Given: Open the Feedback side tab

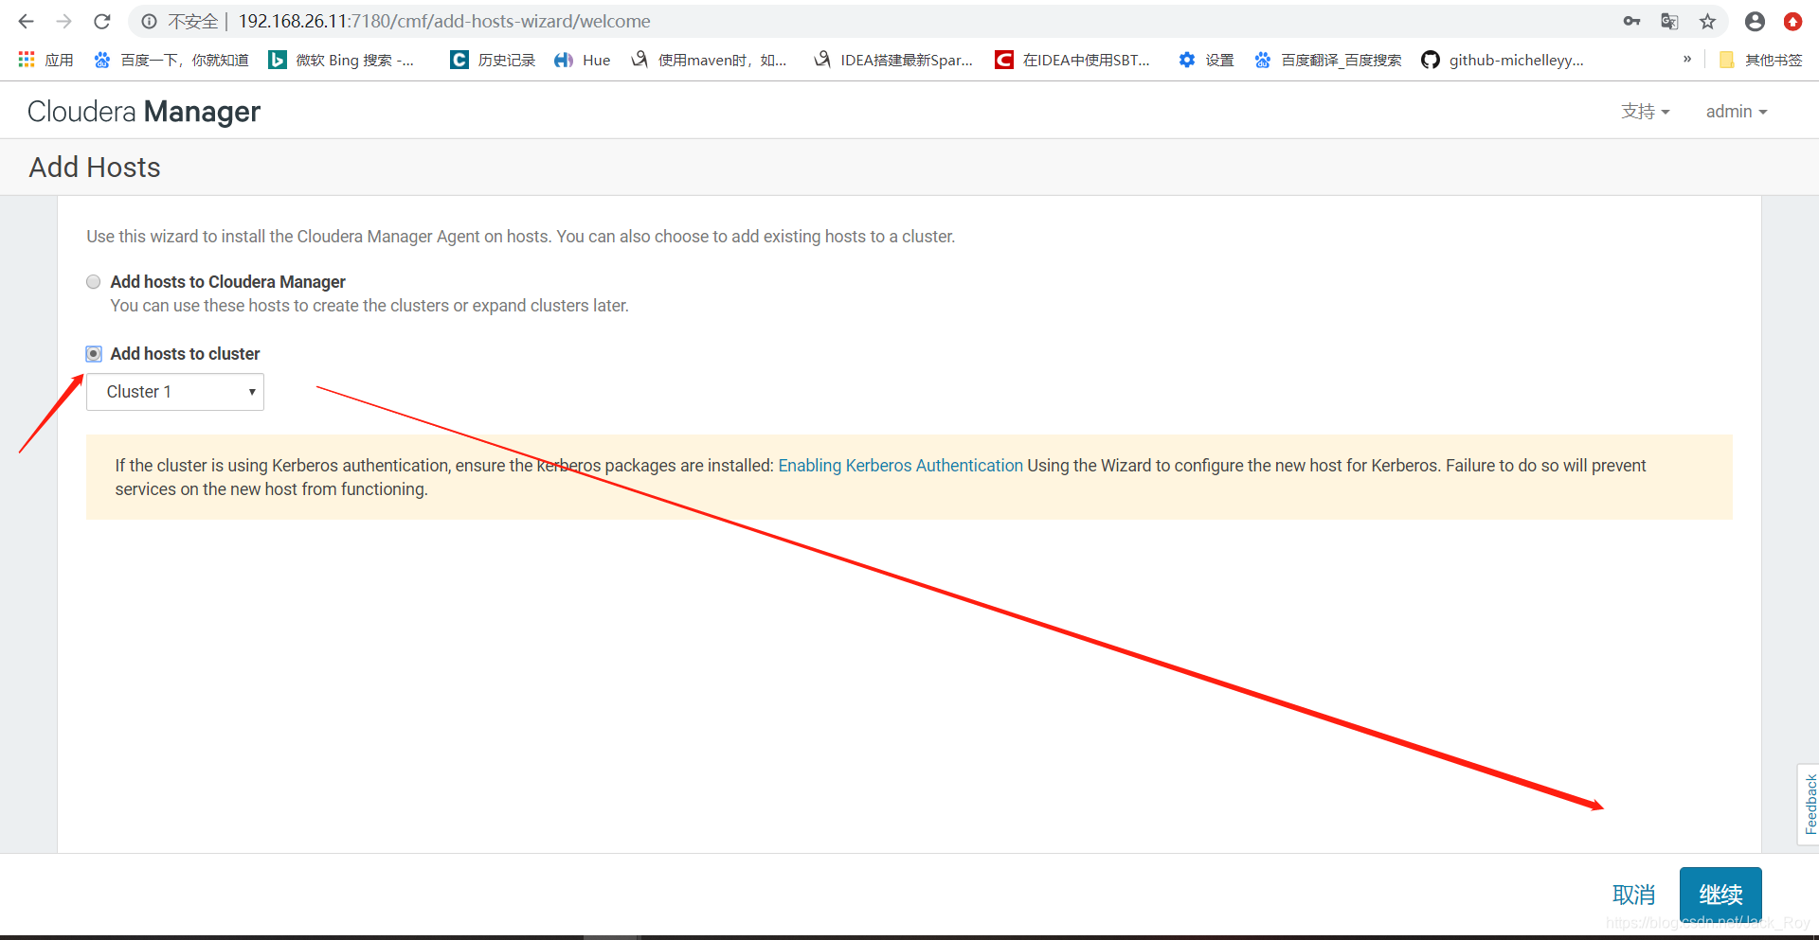Looking at the screenshot, I should tap(1809, 805).
